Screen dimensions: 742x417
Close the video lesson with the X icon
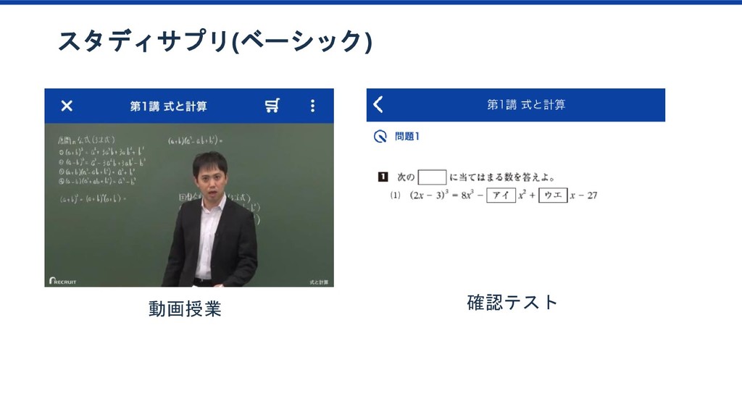[x=67, y=106]
